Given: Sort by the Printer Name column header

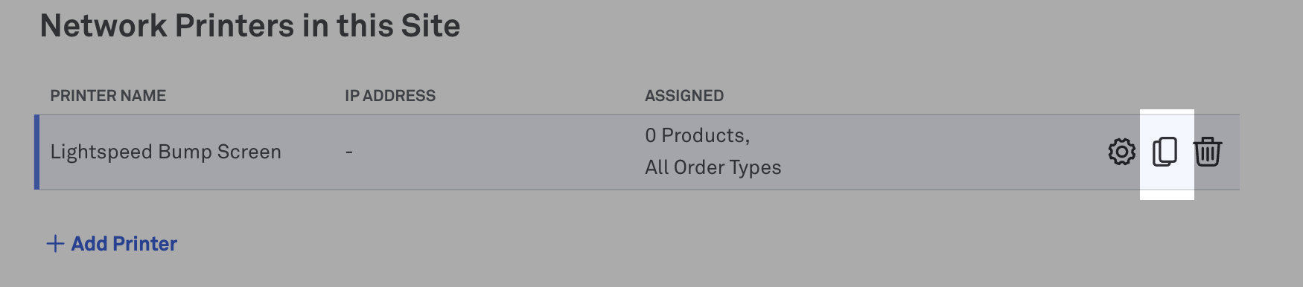Looking at the screenshot, I should [x=108, y=96].
